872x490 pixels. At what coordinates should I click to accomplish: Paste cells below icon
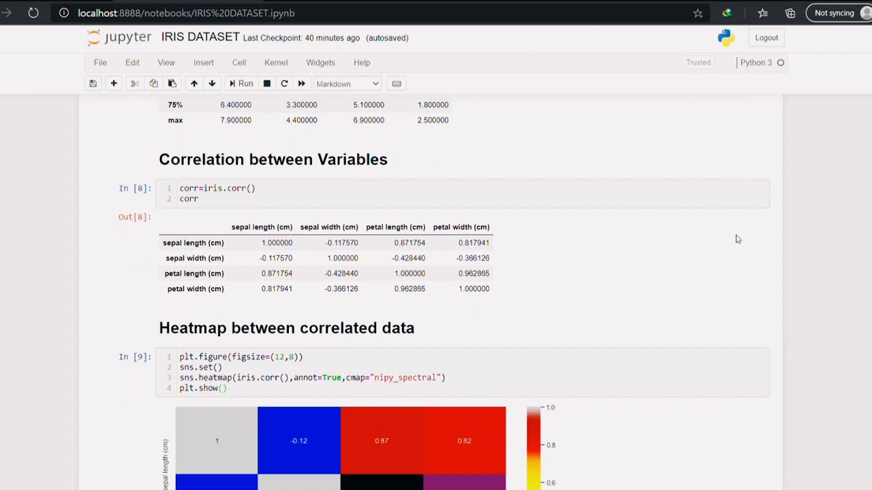coord(172,84)
